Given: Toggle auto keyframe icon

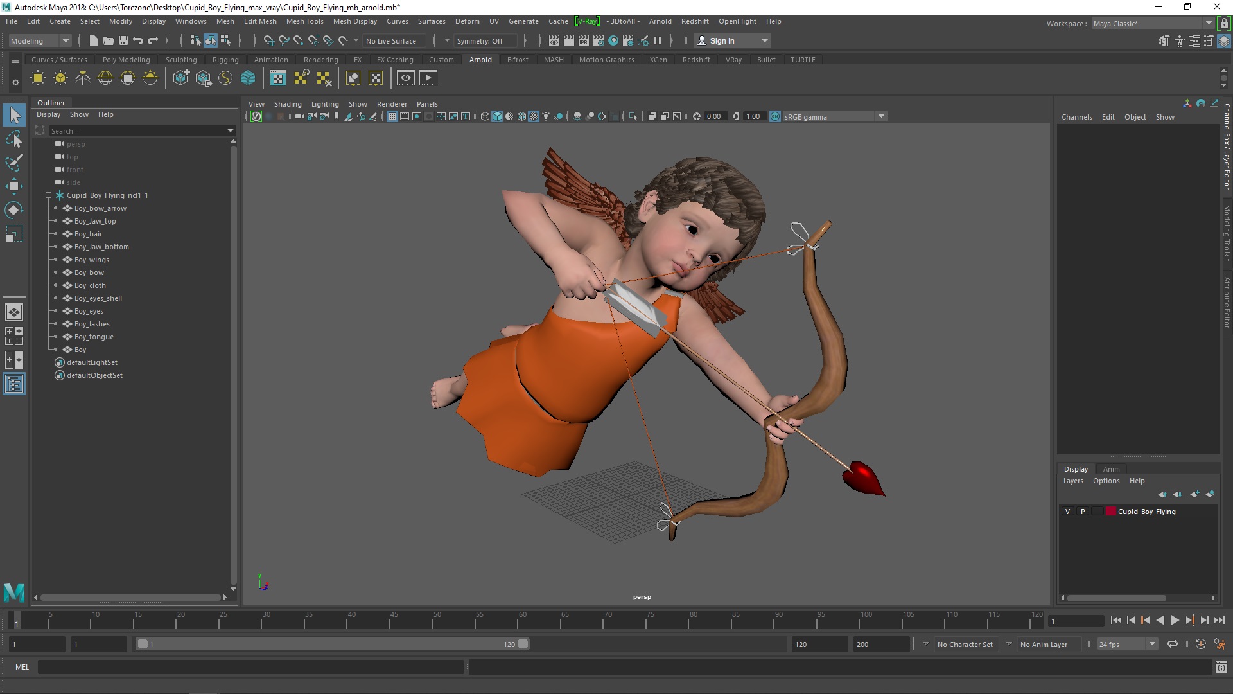Looking at the screenshot, I should point(1200,644).
